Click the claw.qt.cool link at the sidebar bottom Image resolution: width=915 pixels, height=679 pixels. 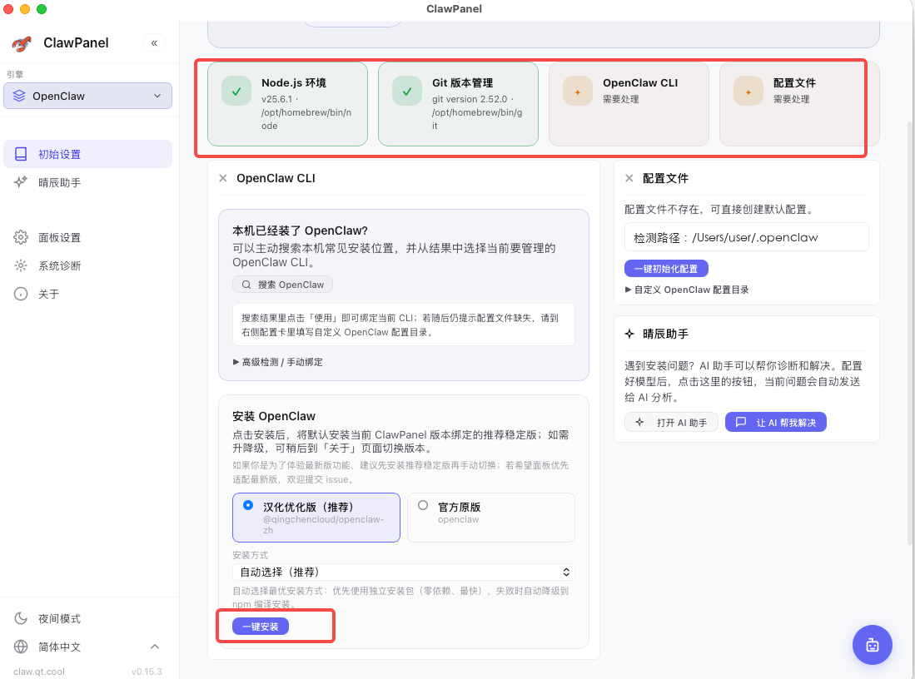tap(39, 672)
